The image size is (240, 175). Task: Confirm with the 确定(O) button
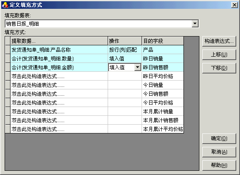[219, 138]
